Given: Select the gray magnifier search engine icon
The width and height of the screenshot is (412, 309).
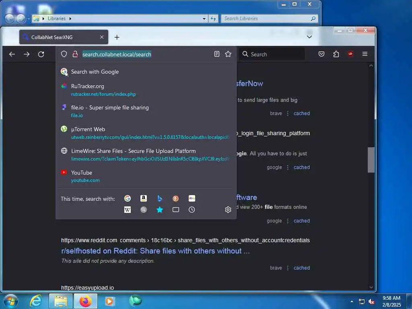Looking at the screenshot, I should [x=144, y=210].
